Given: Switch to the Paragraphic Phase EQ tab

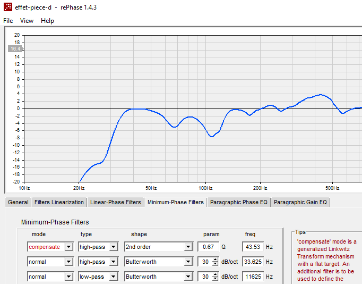Looking at the screenshot, I should tap(239, 202).
